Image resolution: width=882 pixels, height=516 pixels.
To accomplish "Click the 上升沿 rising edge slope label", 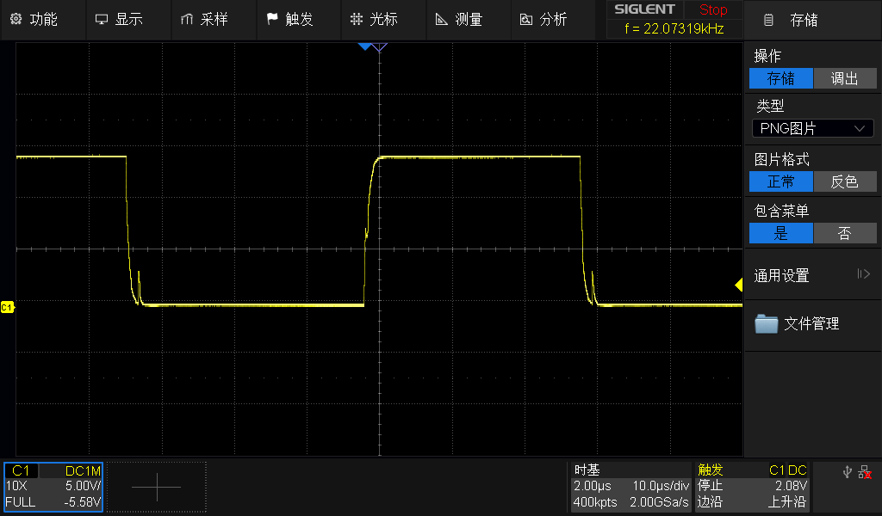I will tap(787, 502).
